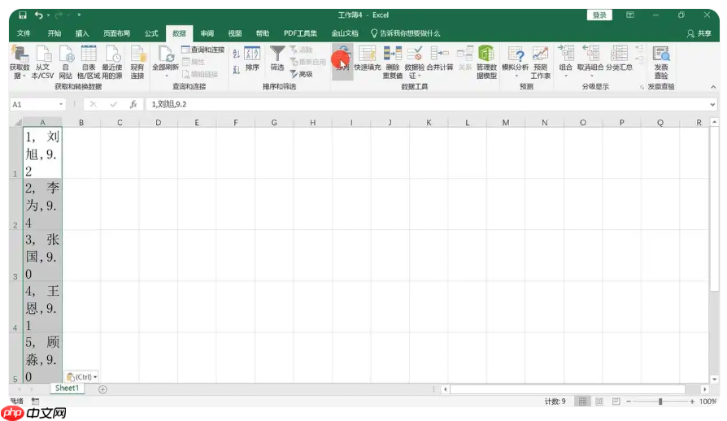Switch to the 审阅 tab
Screen dimensions: 727x421
pyautogui.click(x=207, y=33)
